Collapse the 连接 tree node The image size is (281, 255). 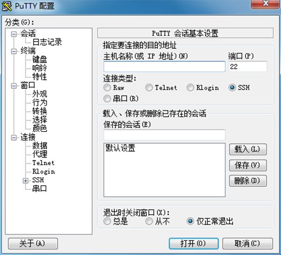point(14,138)
